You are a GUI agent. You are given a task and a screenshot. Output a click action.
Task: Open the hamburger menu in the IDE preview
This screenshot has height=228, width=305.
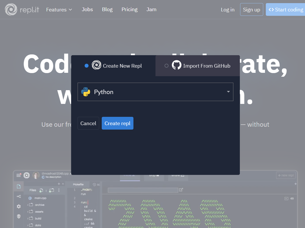(19, 175)
